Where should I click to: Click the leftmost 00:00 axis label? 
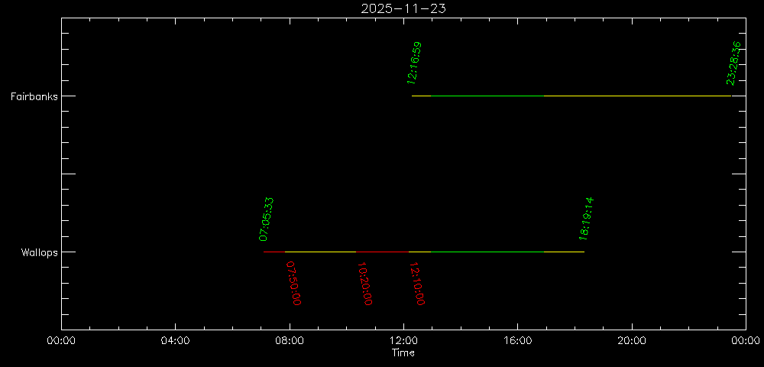[x=61, y=342]
